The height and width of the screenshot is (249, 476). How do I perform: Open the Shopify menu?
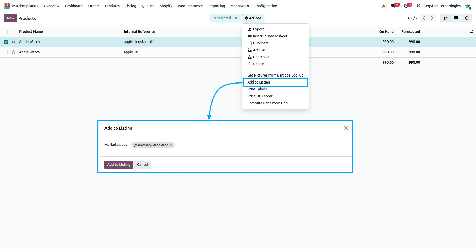point(166,6)
